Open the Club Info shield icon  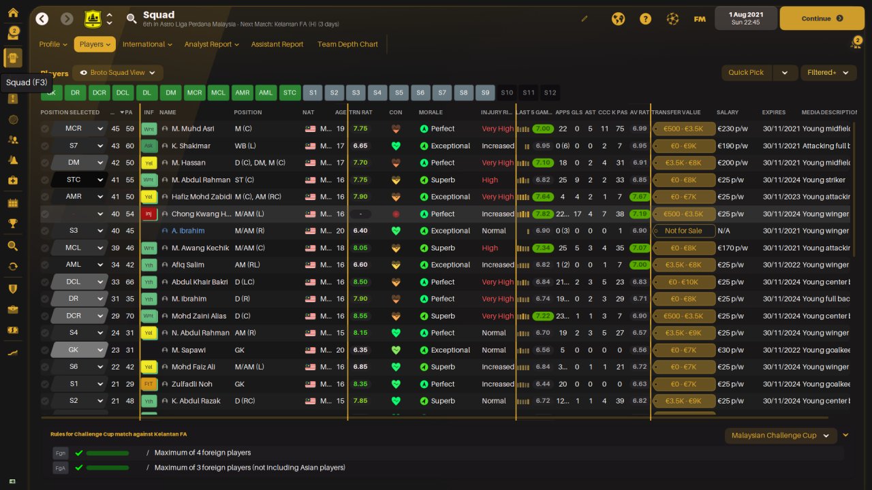pyautogui.click(x=13, y=289)
